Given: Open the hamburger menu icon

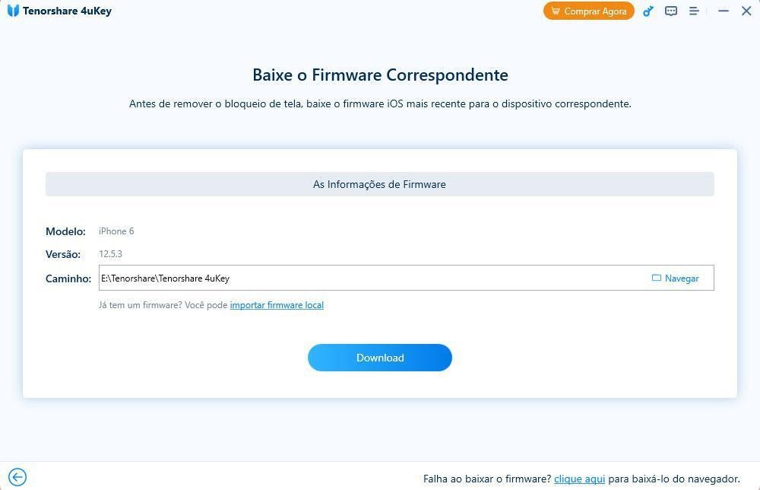Looking at the screenshot, I should tap(694, 11).
